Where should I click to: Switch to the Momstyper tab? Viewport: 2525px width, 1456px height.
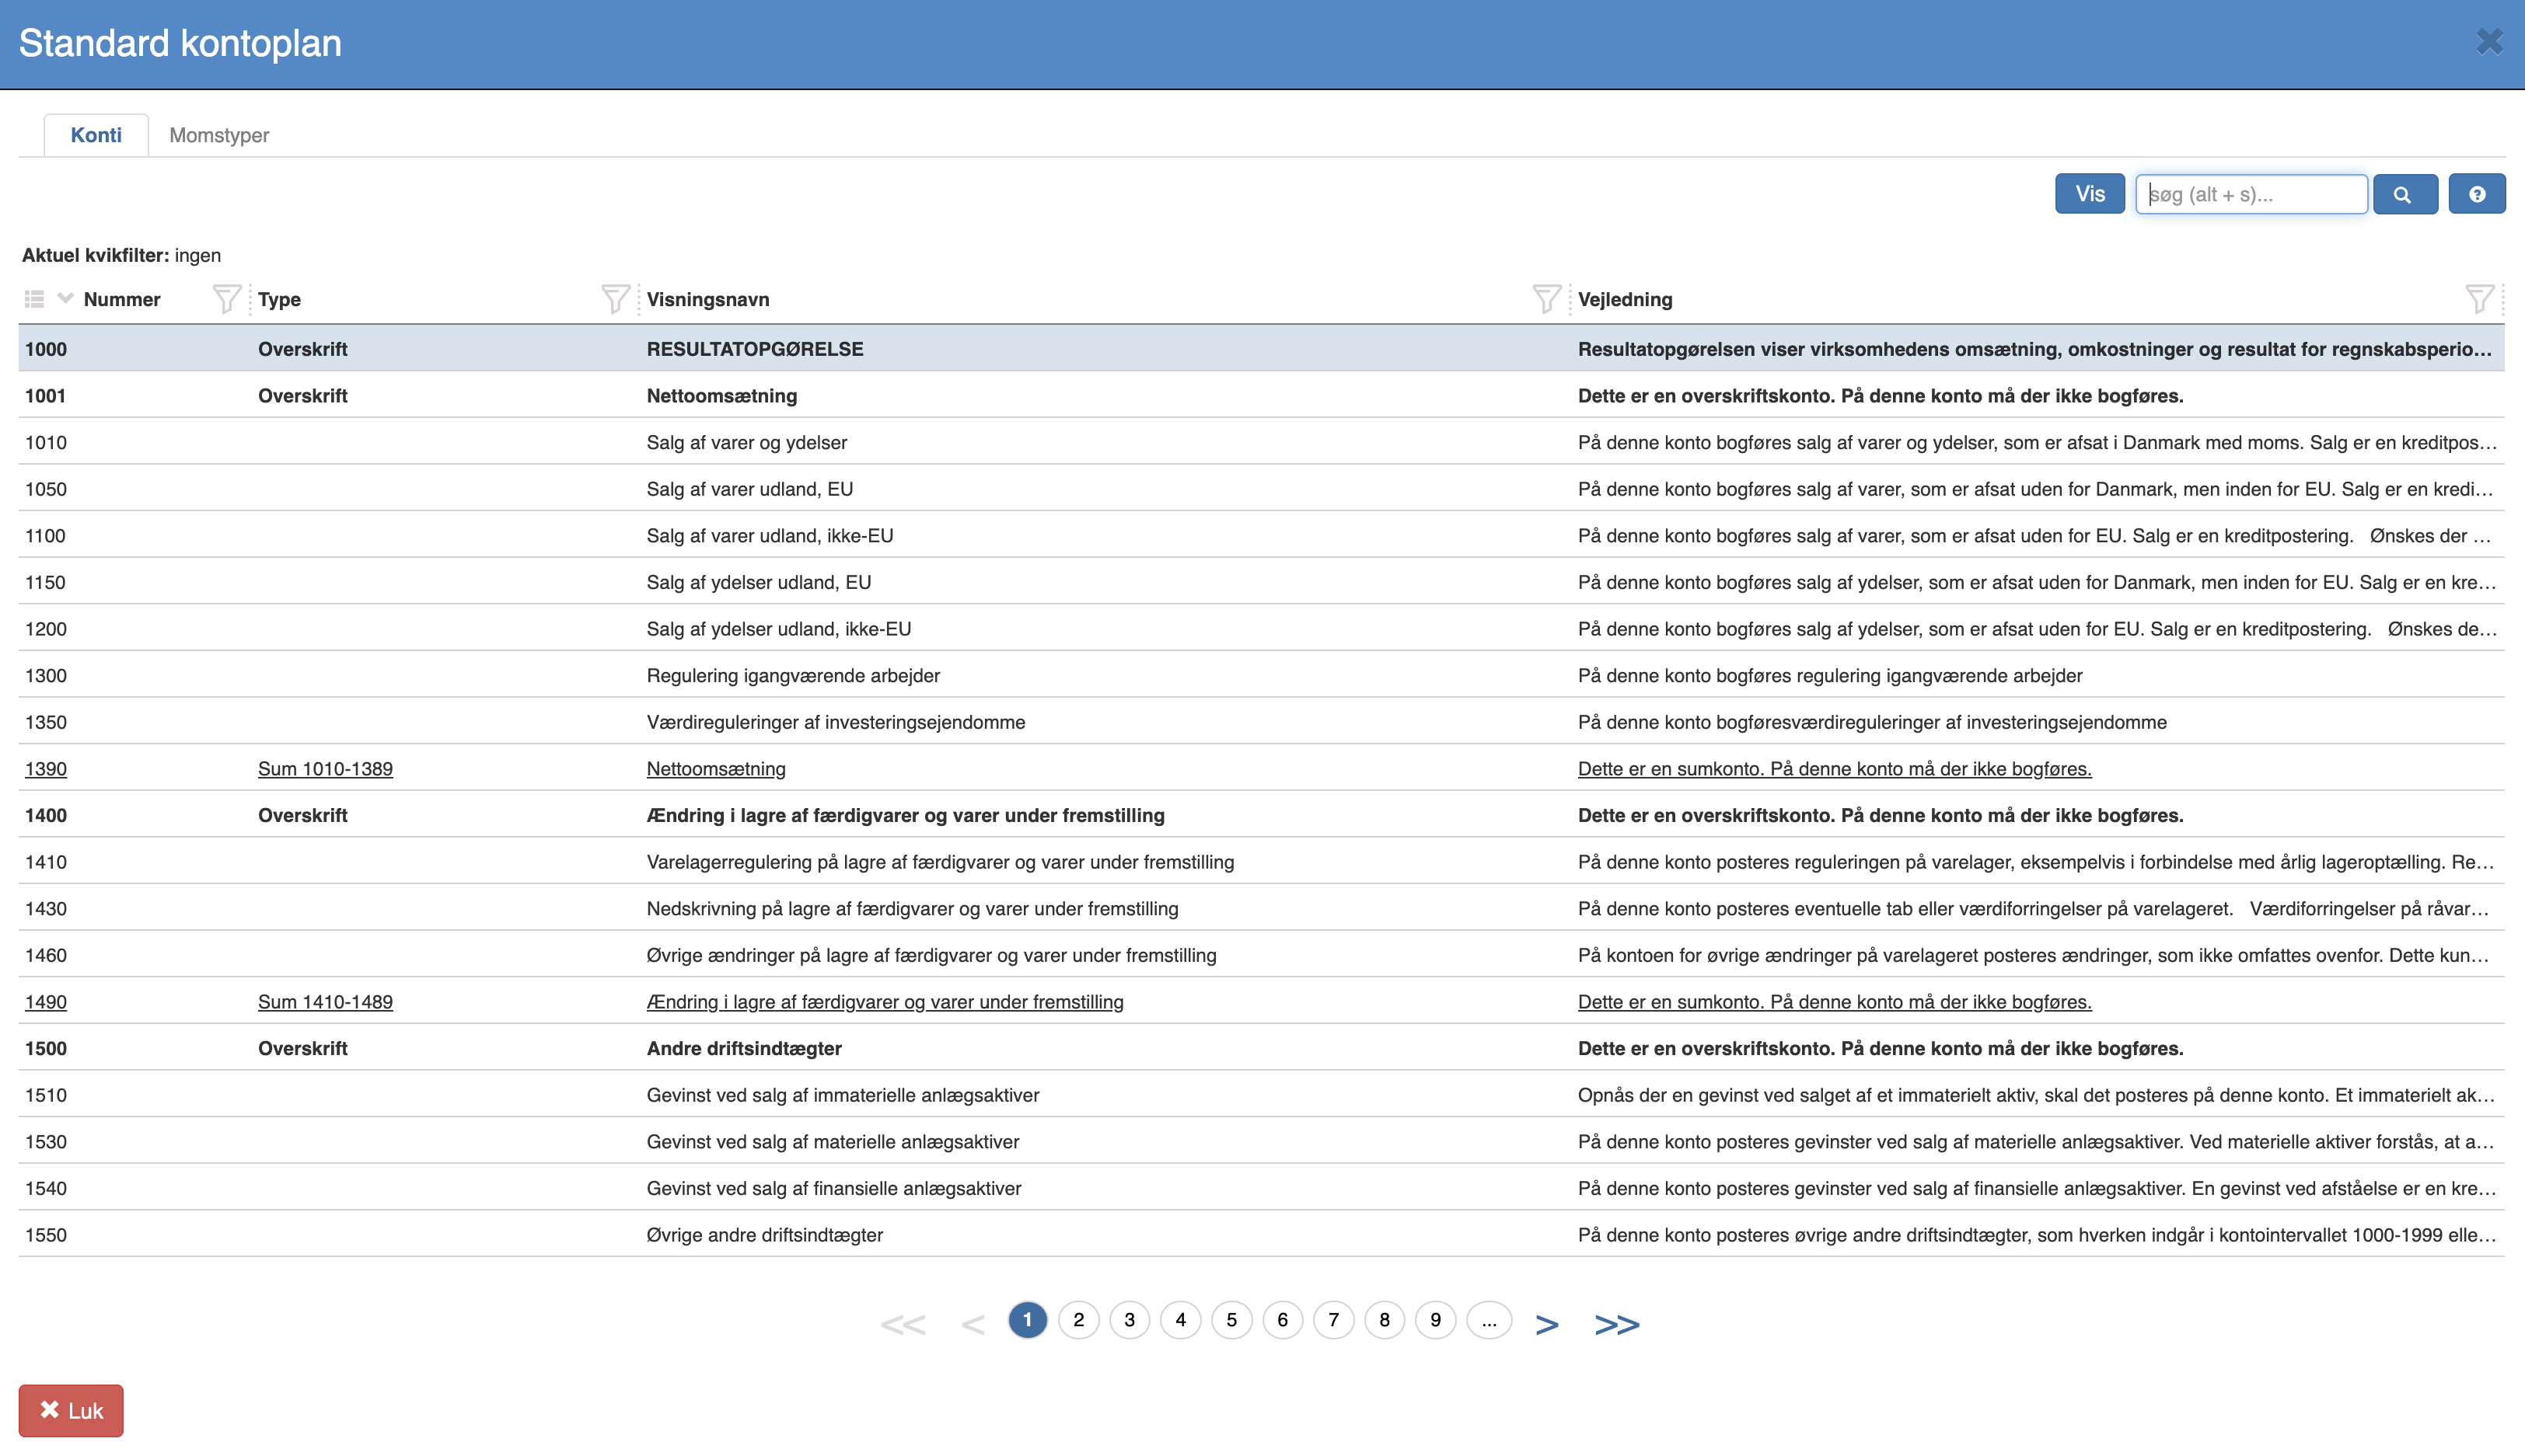point(219,135)
